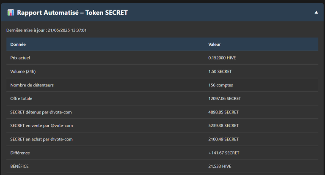This screenshot has height=175, width=325.
Task: Select SECRET détenus par @vote-com label
Action: coord(41,112)
